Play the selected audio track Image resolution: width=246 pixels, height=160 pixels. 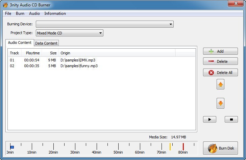tap(210, 119)
